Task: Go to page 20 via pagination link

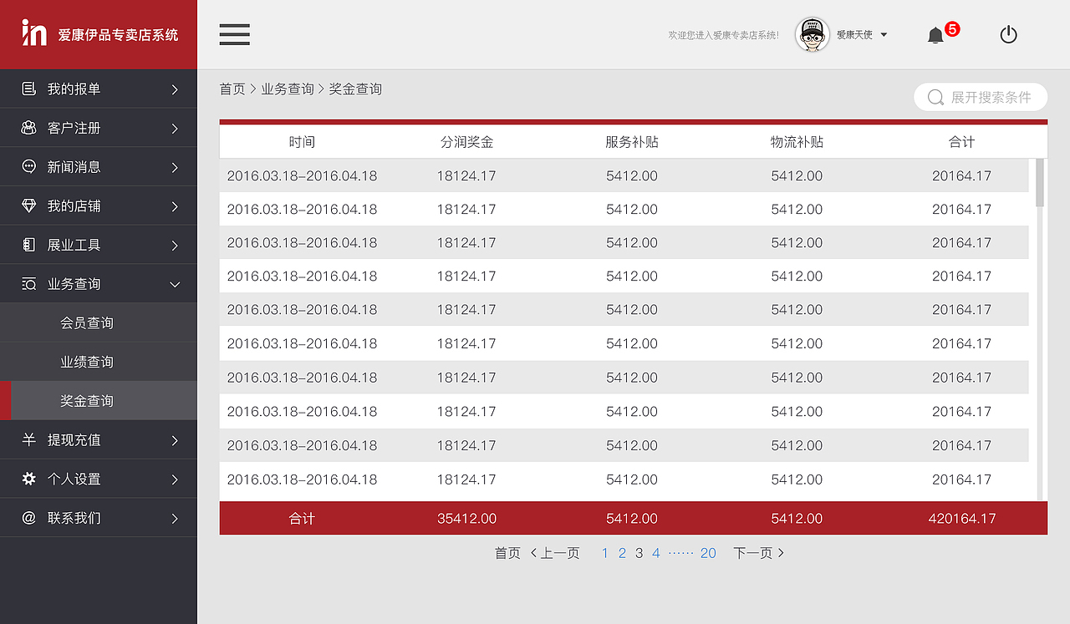Action: pos(708,552)
